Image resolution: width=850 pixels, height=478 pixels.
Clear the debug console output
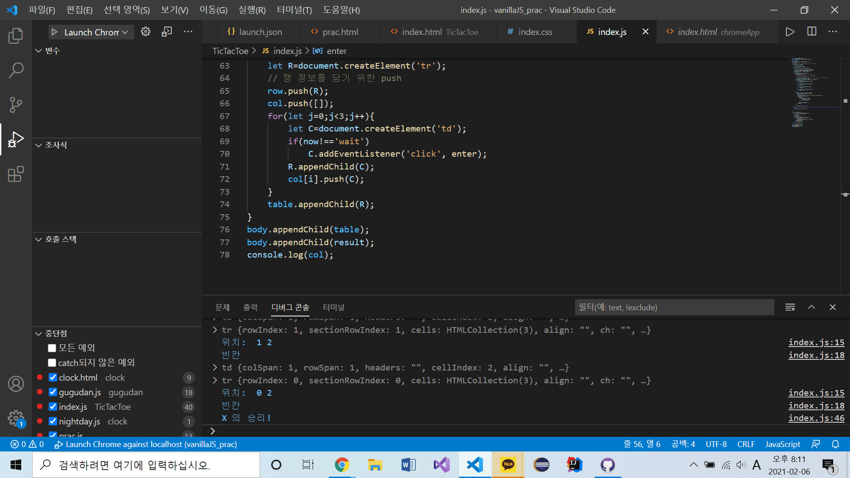[x=790, y=307]
